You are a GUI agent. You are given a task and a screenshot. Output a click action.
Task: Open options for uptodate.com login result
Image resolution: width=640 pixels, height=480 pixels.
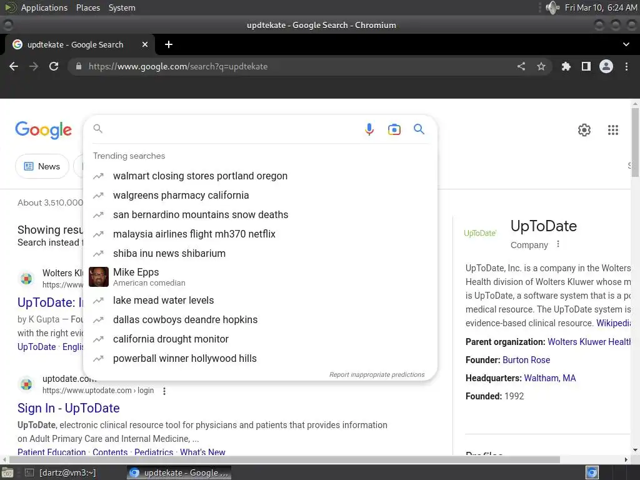pos(164,391)
